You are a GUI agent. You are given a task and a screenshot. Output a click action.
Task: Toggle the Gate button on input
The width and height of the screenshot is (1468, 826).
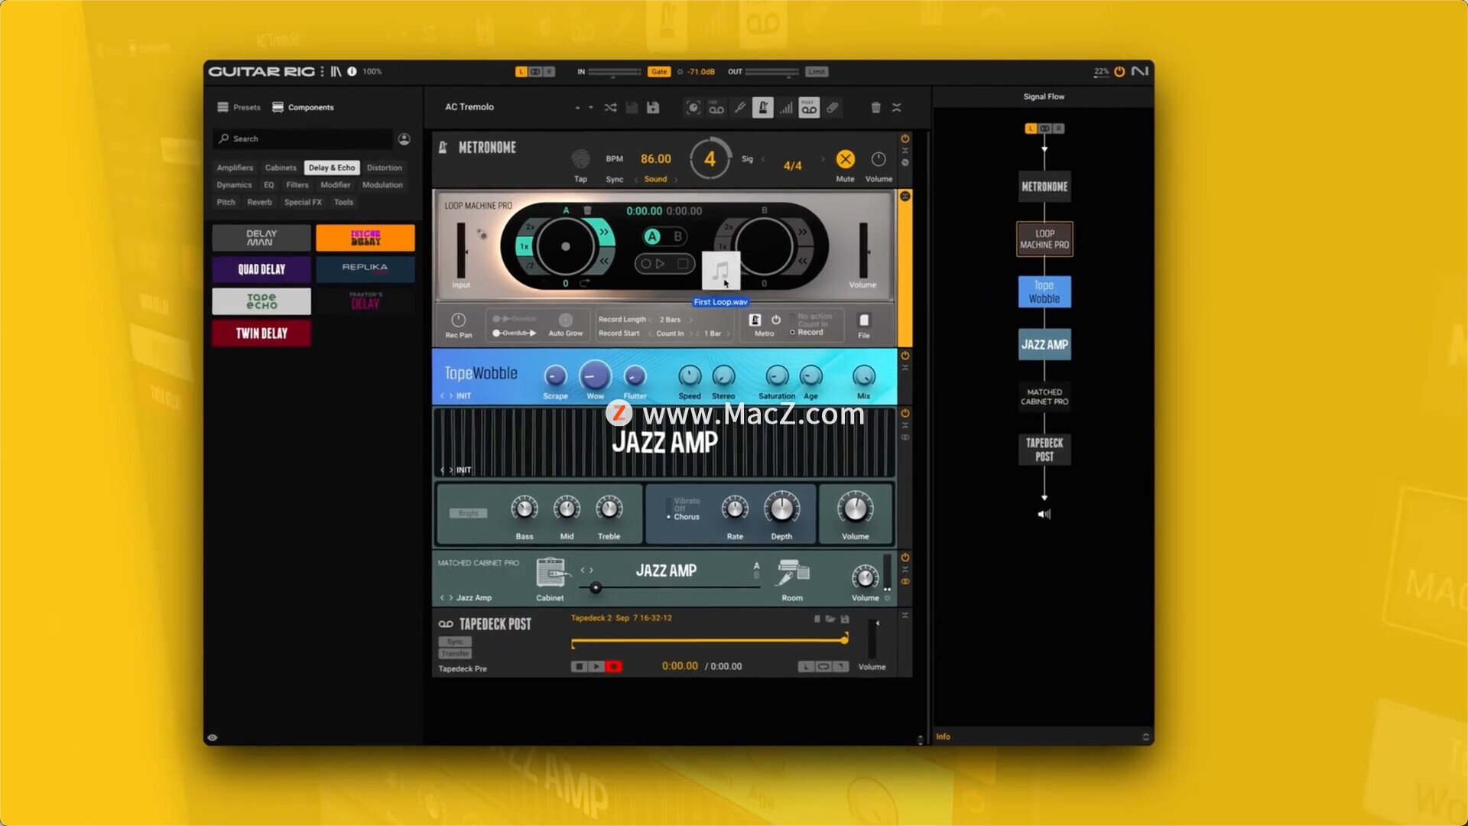pos(658,72)
